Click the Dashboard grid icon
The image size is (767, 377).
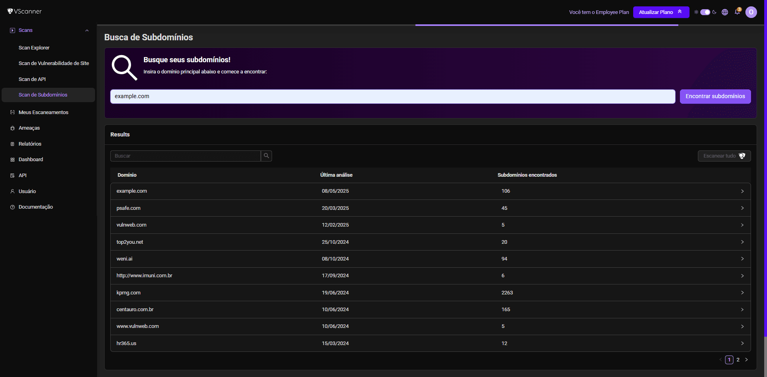pyautogui.click(x=12, y=160)
